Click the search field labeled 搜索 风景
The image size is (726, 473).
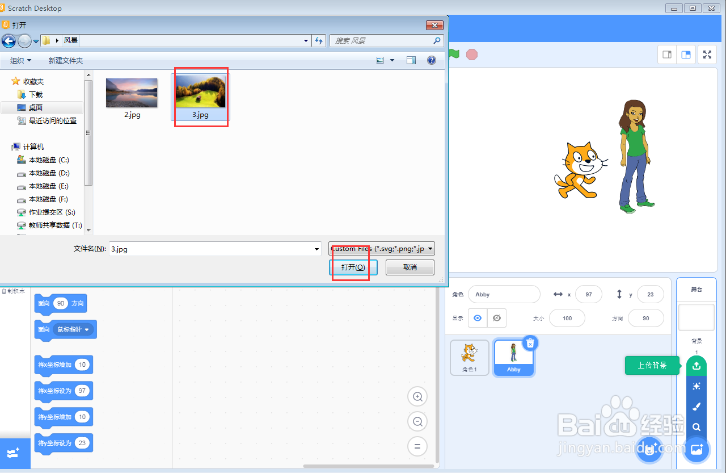click(x=386, y=40)
